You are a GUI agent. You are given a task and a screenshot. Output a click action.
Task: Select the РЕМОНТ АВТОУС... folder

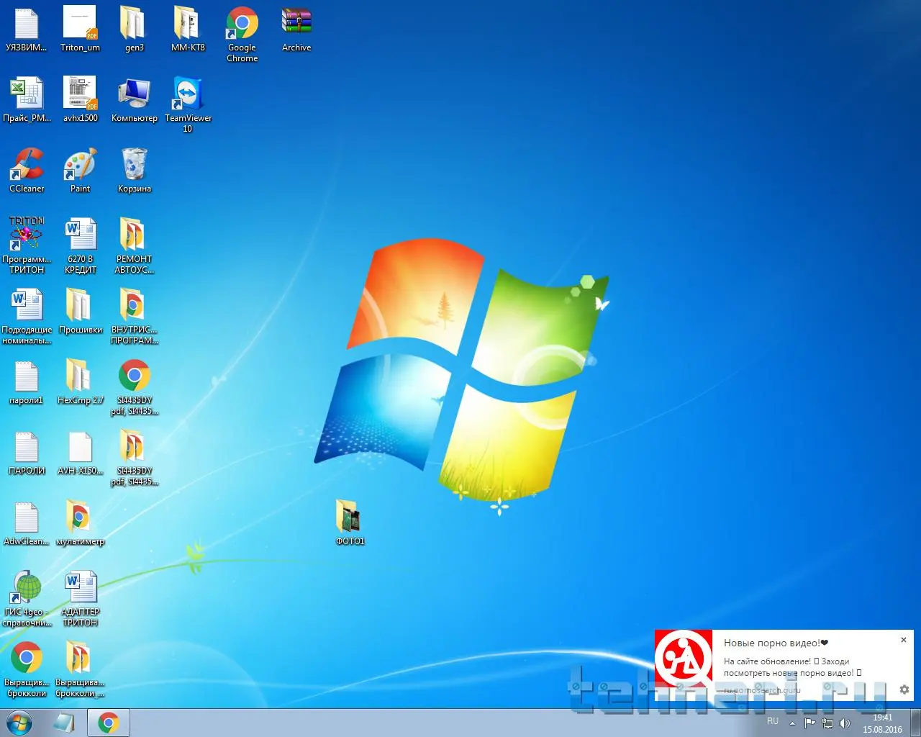click(x=135, y=245)
